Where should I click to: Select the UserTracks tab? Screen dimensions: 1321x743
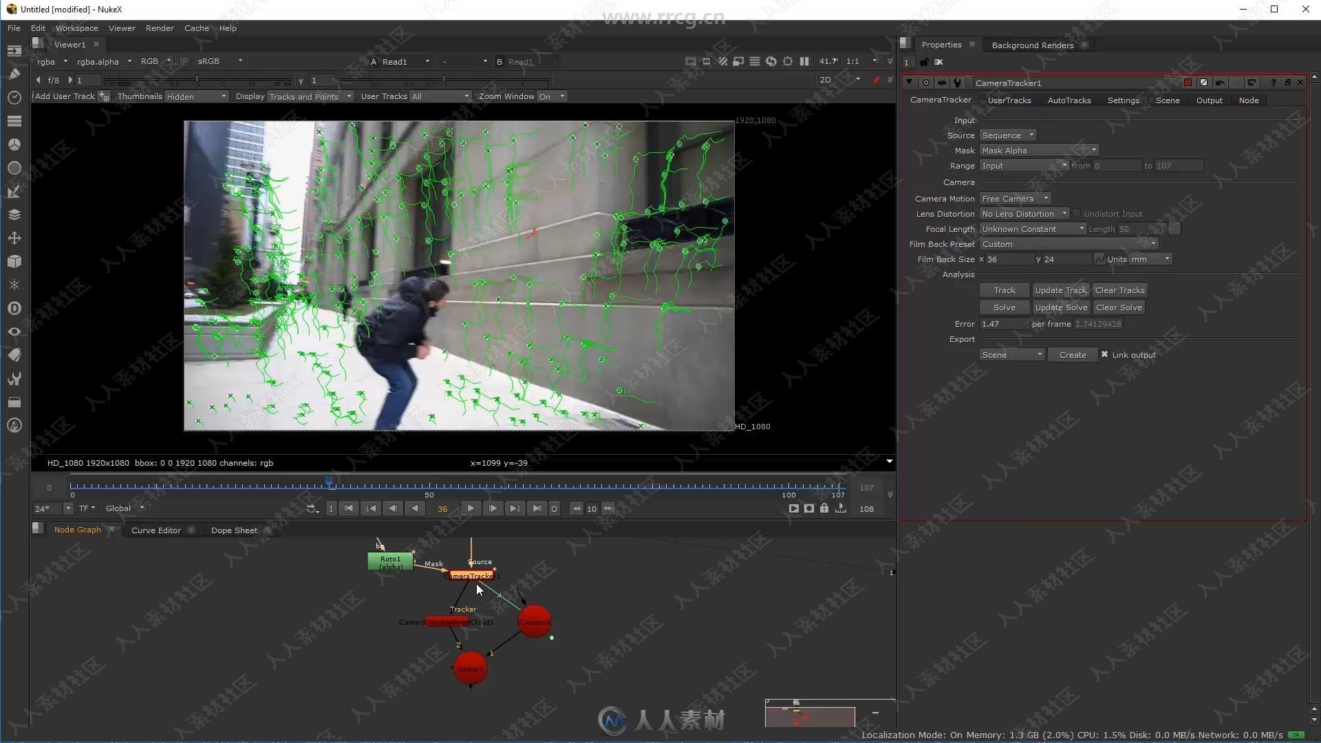[x=1010, y=100]
